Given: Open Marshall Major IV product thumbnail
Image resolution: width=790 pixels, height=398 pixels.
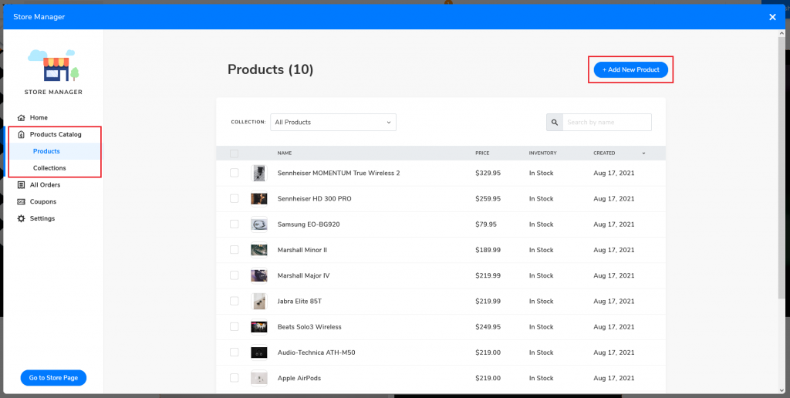Looking at the screenshot, I should point(259,275).
